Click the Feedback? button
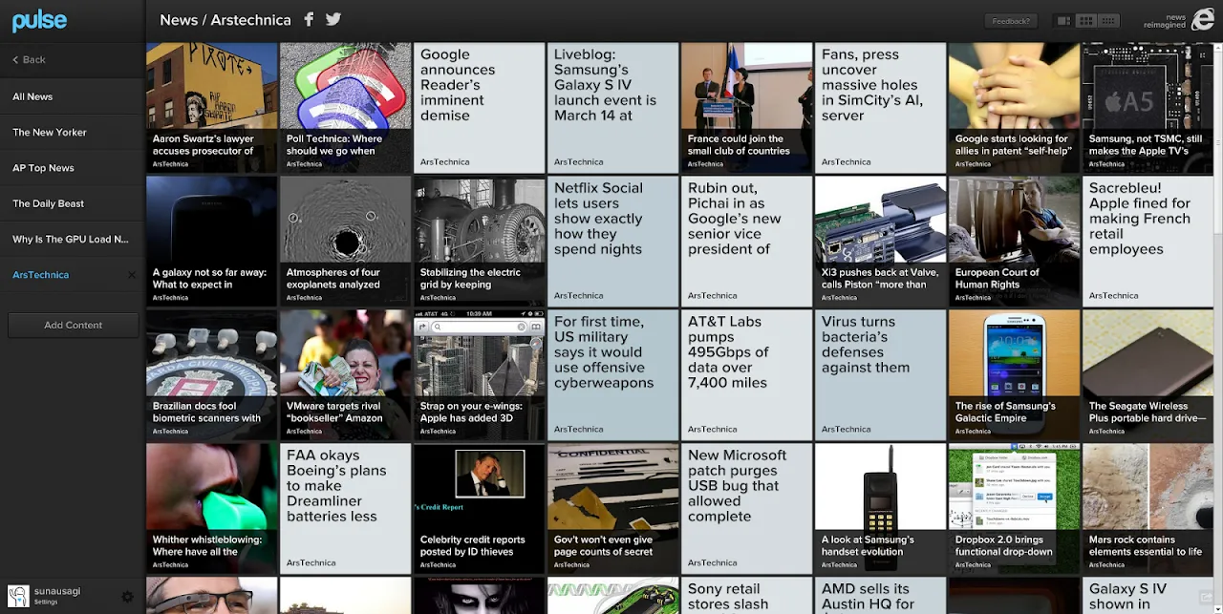 tap(1010, 21)
